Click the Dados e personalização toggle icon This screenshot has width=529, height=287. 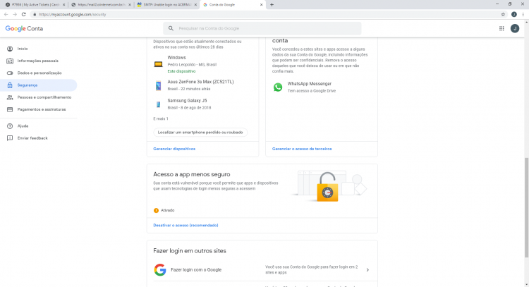point(10,73)
